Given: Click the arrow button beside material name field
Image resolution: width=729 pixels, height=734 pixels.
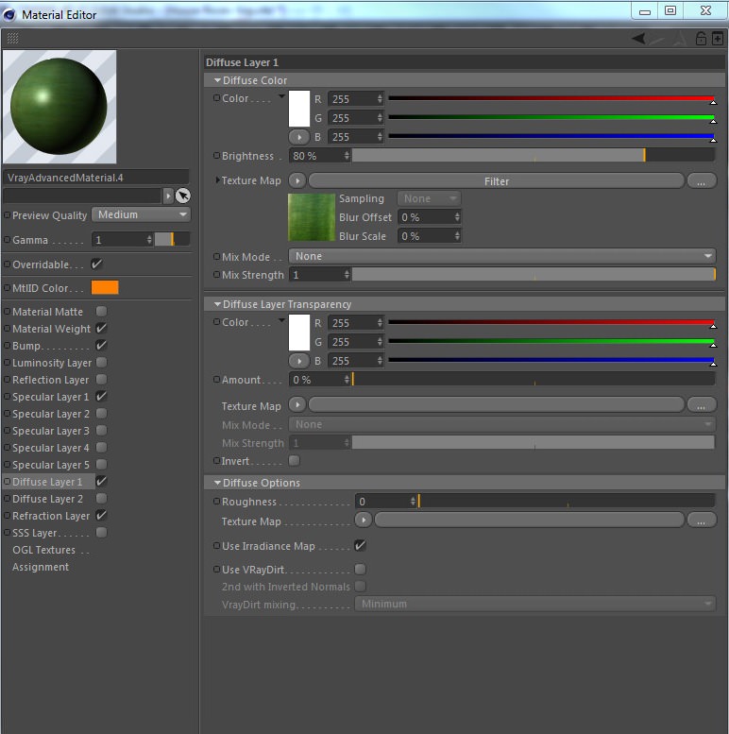Looking at the screenshot, I should [168, 196].
